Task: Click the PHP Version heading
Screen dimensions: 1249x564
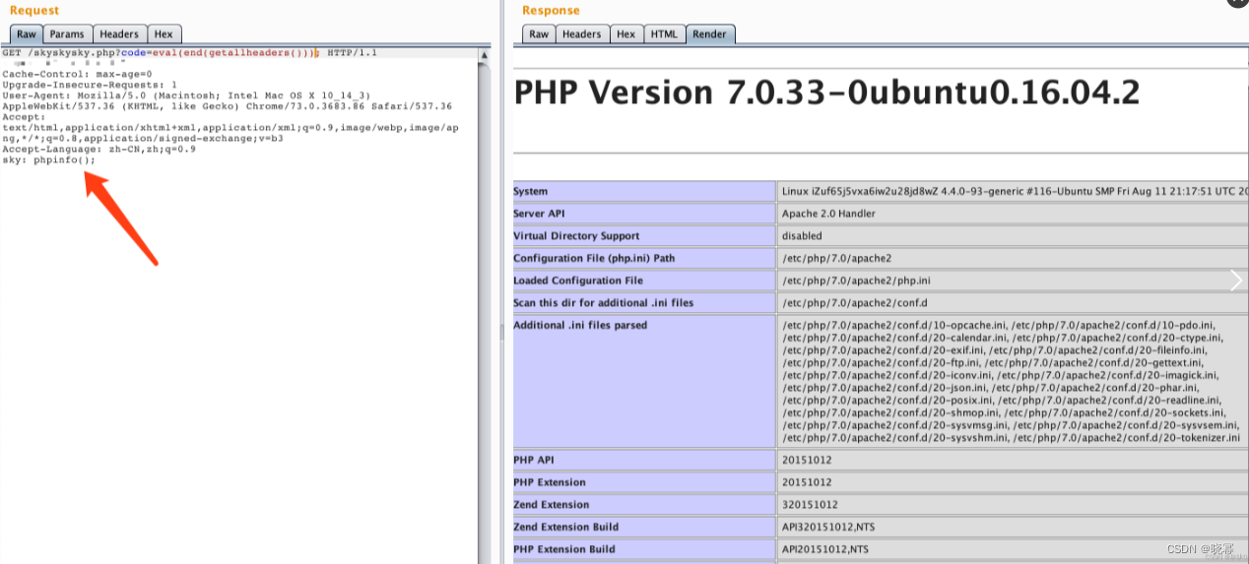Action: click(x=827, y=94)
